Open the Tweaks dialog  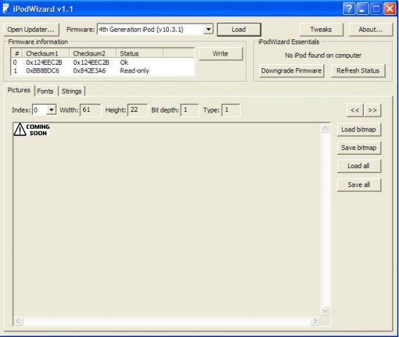321,30
